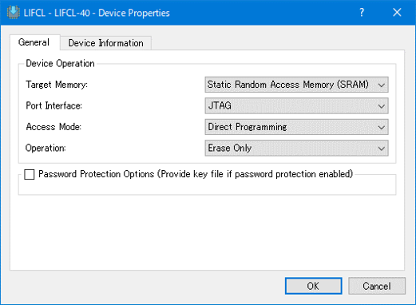Screen dimensions: 416x305
Task: Click the chevron arrow beside Erase Only
Action: coord(382,149)
